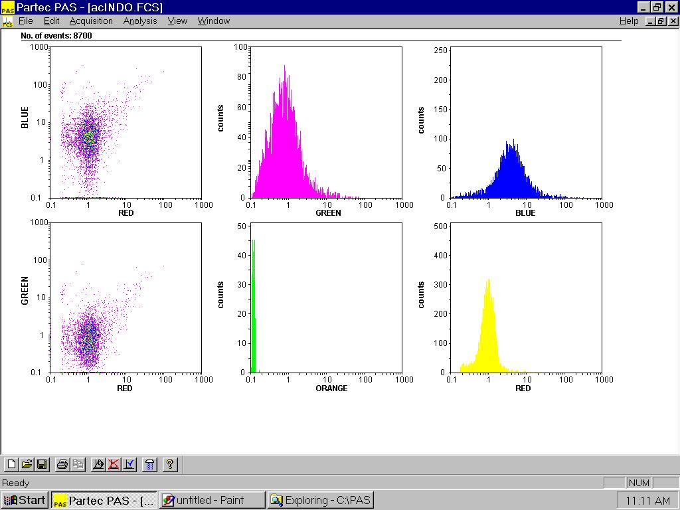Open the File menu
Viewport: 680px width, 510px height.
25,21
